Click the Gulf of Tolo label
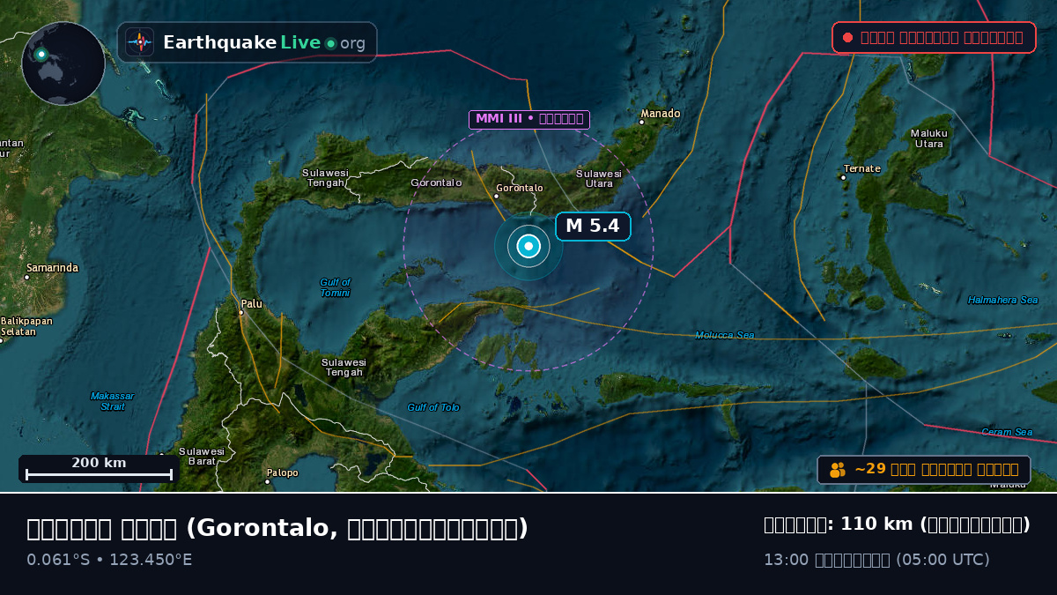This screenshot has height=595, width=1057. tap(433, 407)
